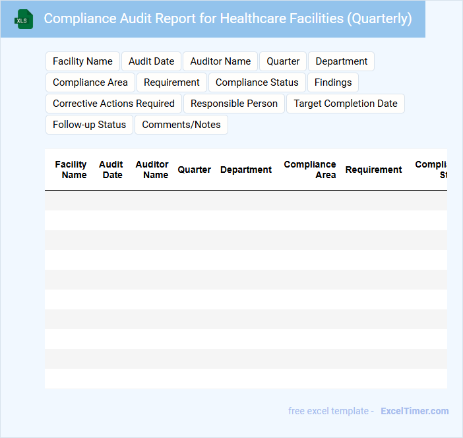Click the green XLS file icon
This screenshot has height=438, width=463.
[24, 19]
